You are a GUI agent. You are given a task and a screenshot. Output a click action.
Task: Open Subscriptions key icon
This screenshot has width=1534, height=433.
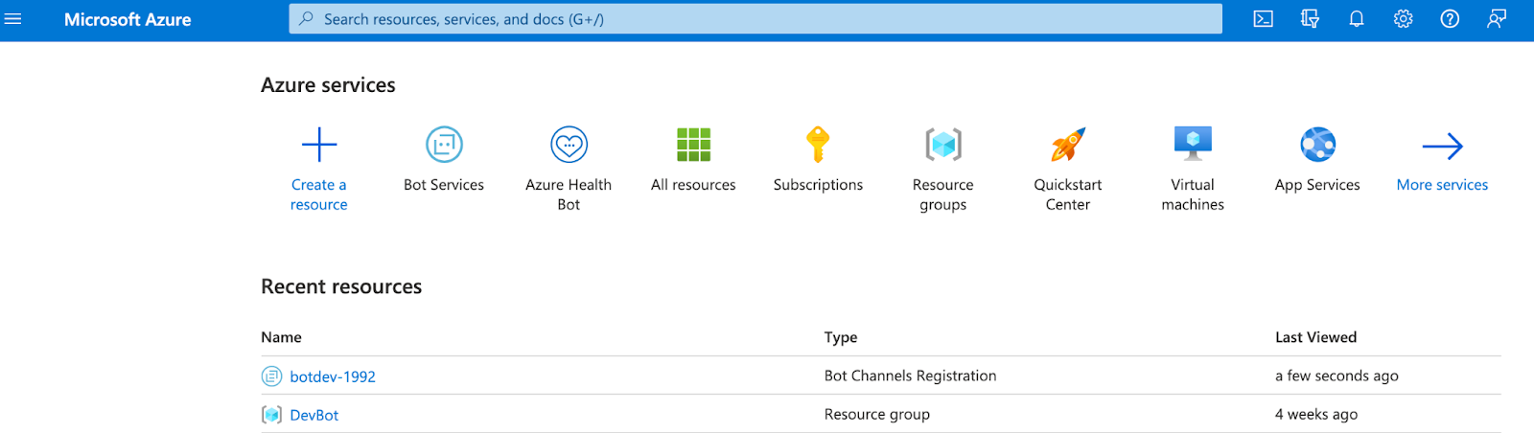(x=818, y=145)
